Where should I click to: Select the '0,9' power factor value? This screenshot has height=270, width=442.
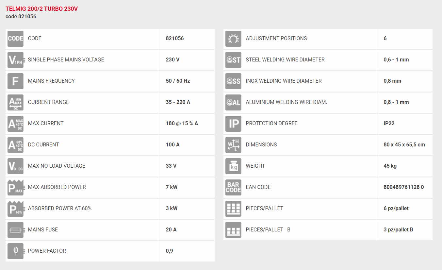coord(170,251)
